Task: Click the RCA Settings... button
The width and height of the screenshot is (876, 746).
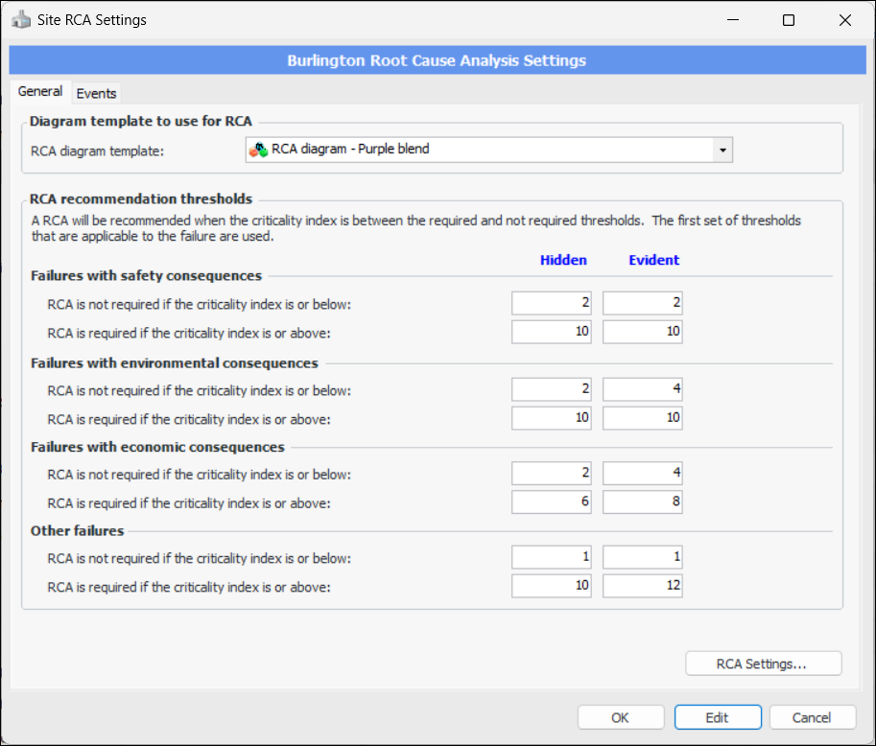Action: tap(763, 664)
